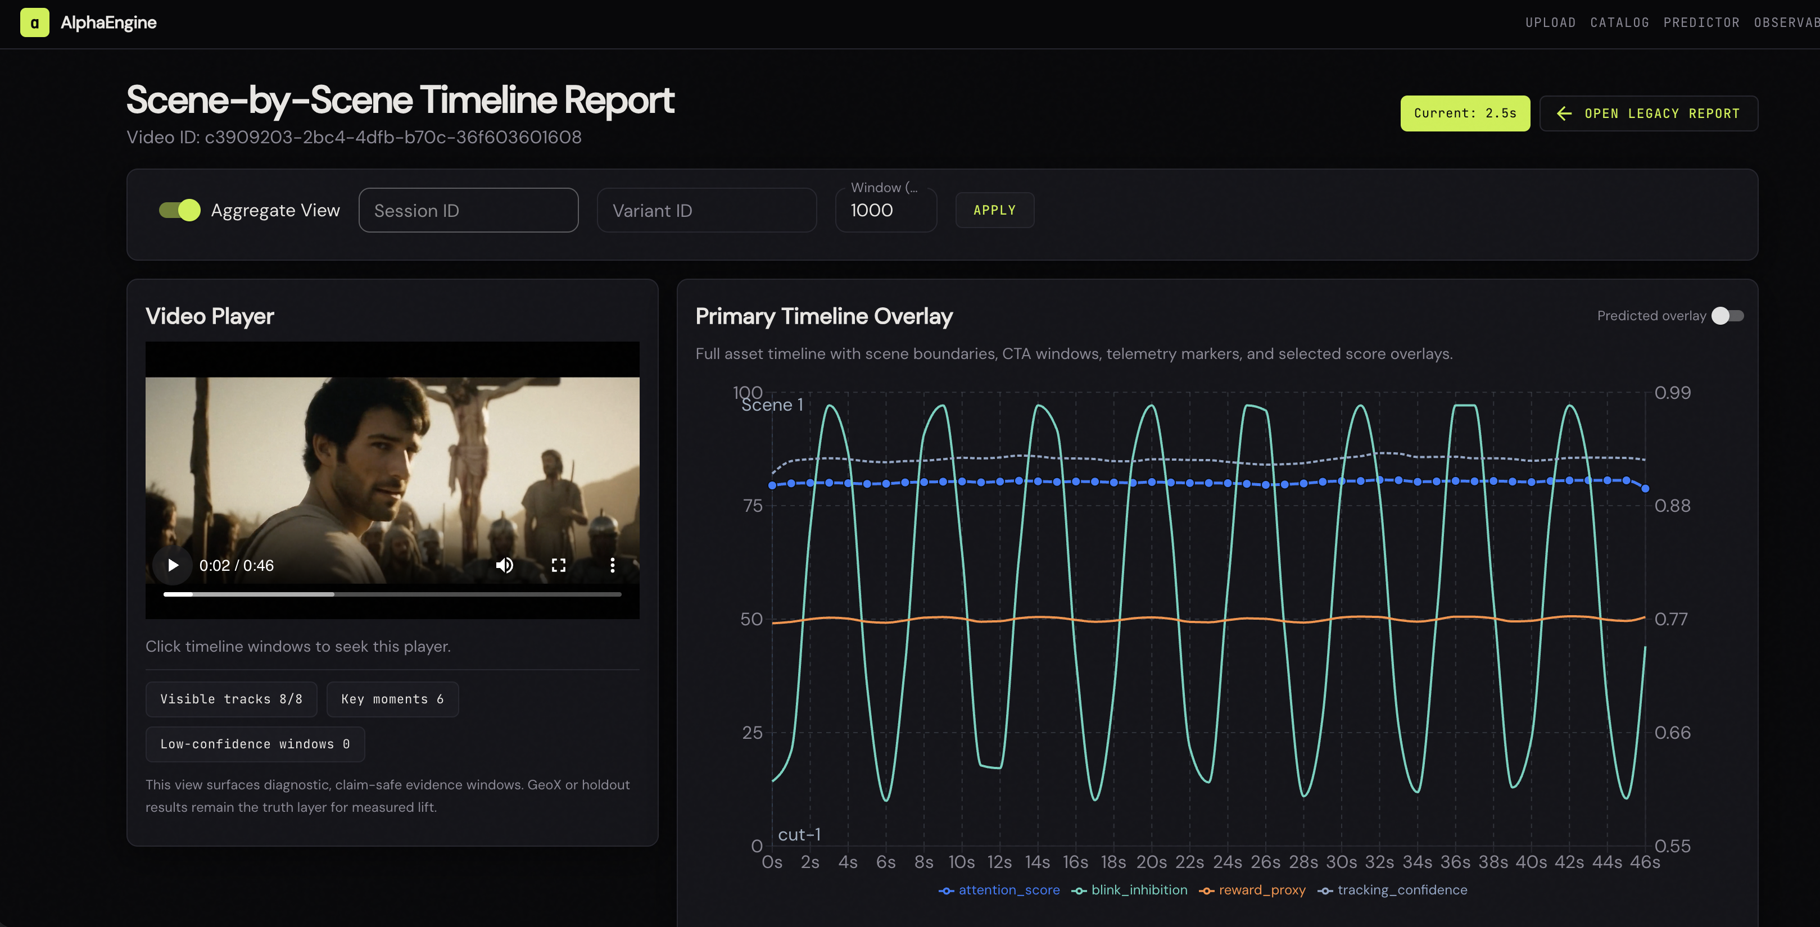Open the CATALOG menu item
Viewport: 1820px width, 927px height.
tap(1619, 22)
